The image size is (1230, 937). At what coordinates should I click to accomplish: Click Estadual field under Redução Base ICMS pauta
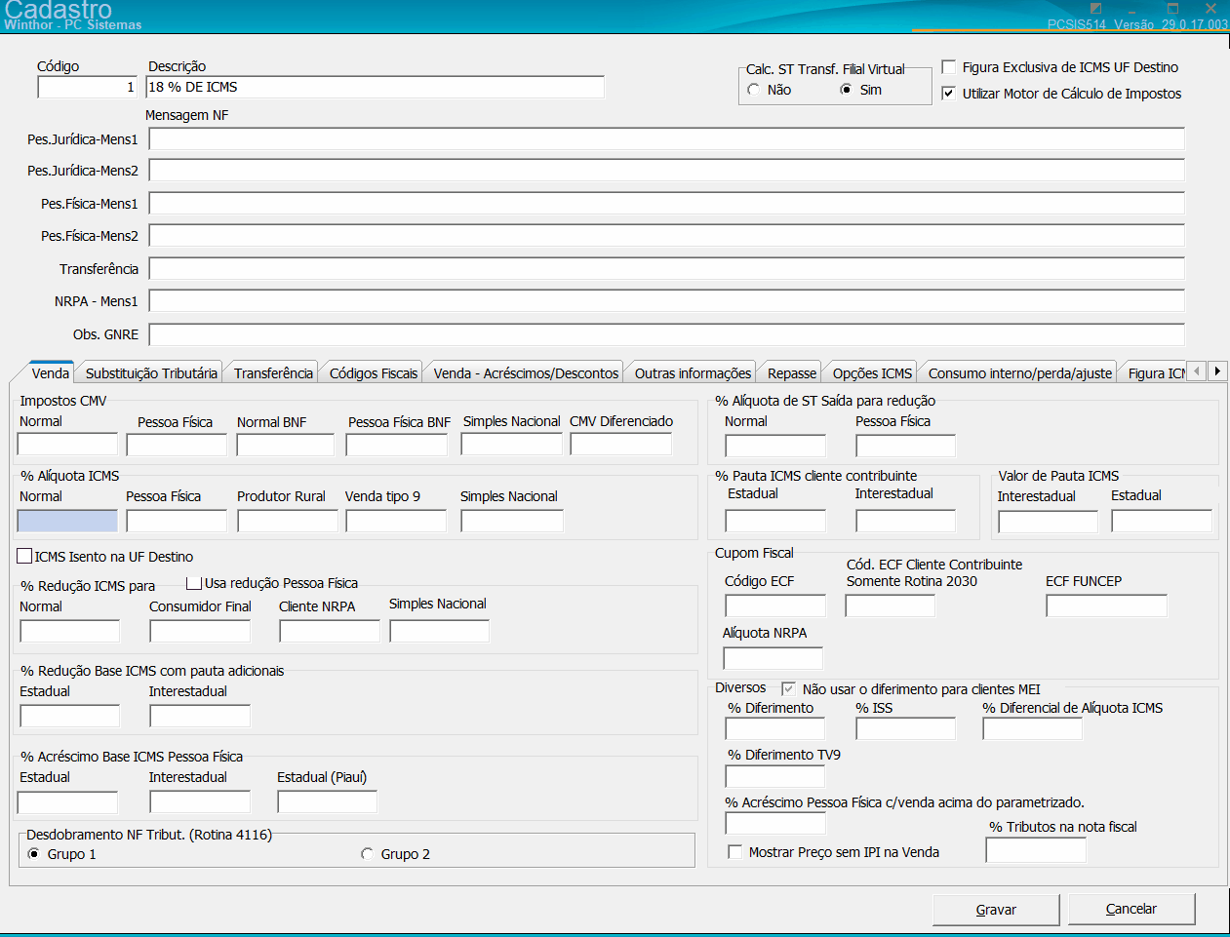(x=69, y=716)
